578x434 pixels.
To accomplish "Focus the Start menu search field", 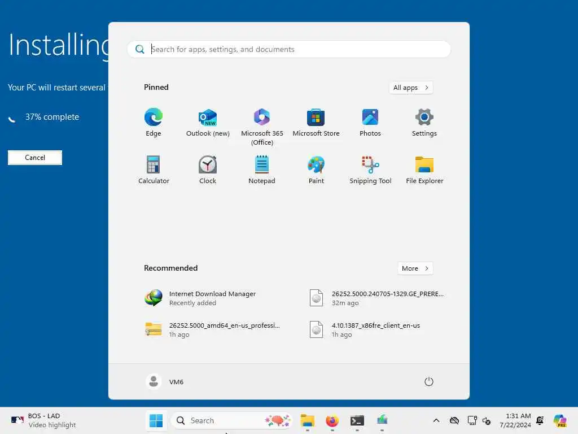I will tap(289, 49).
